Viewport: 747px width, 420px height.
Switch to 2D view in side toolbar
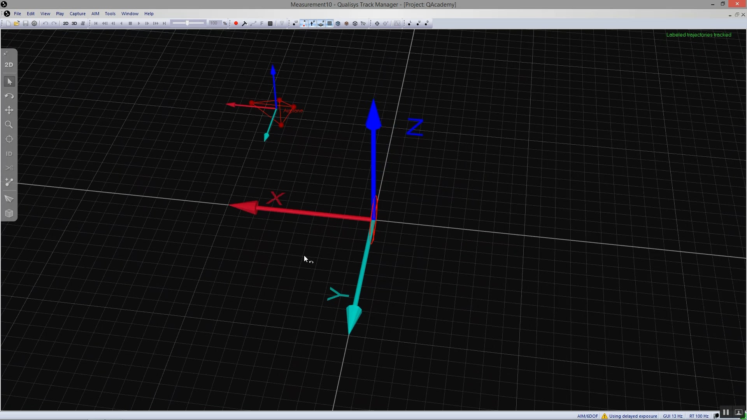point(9,65)
